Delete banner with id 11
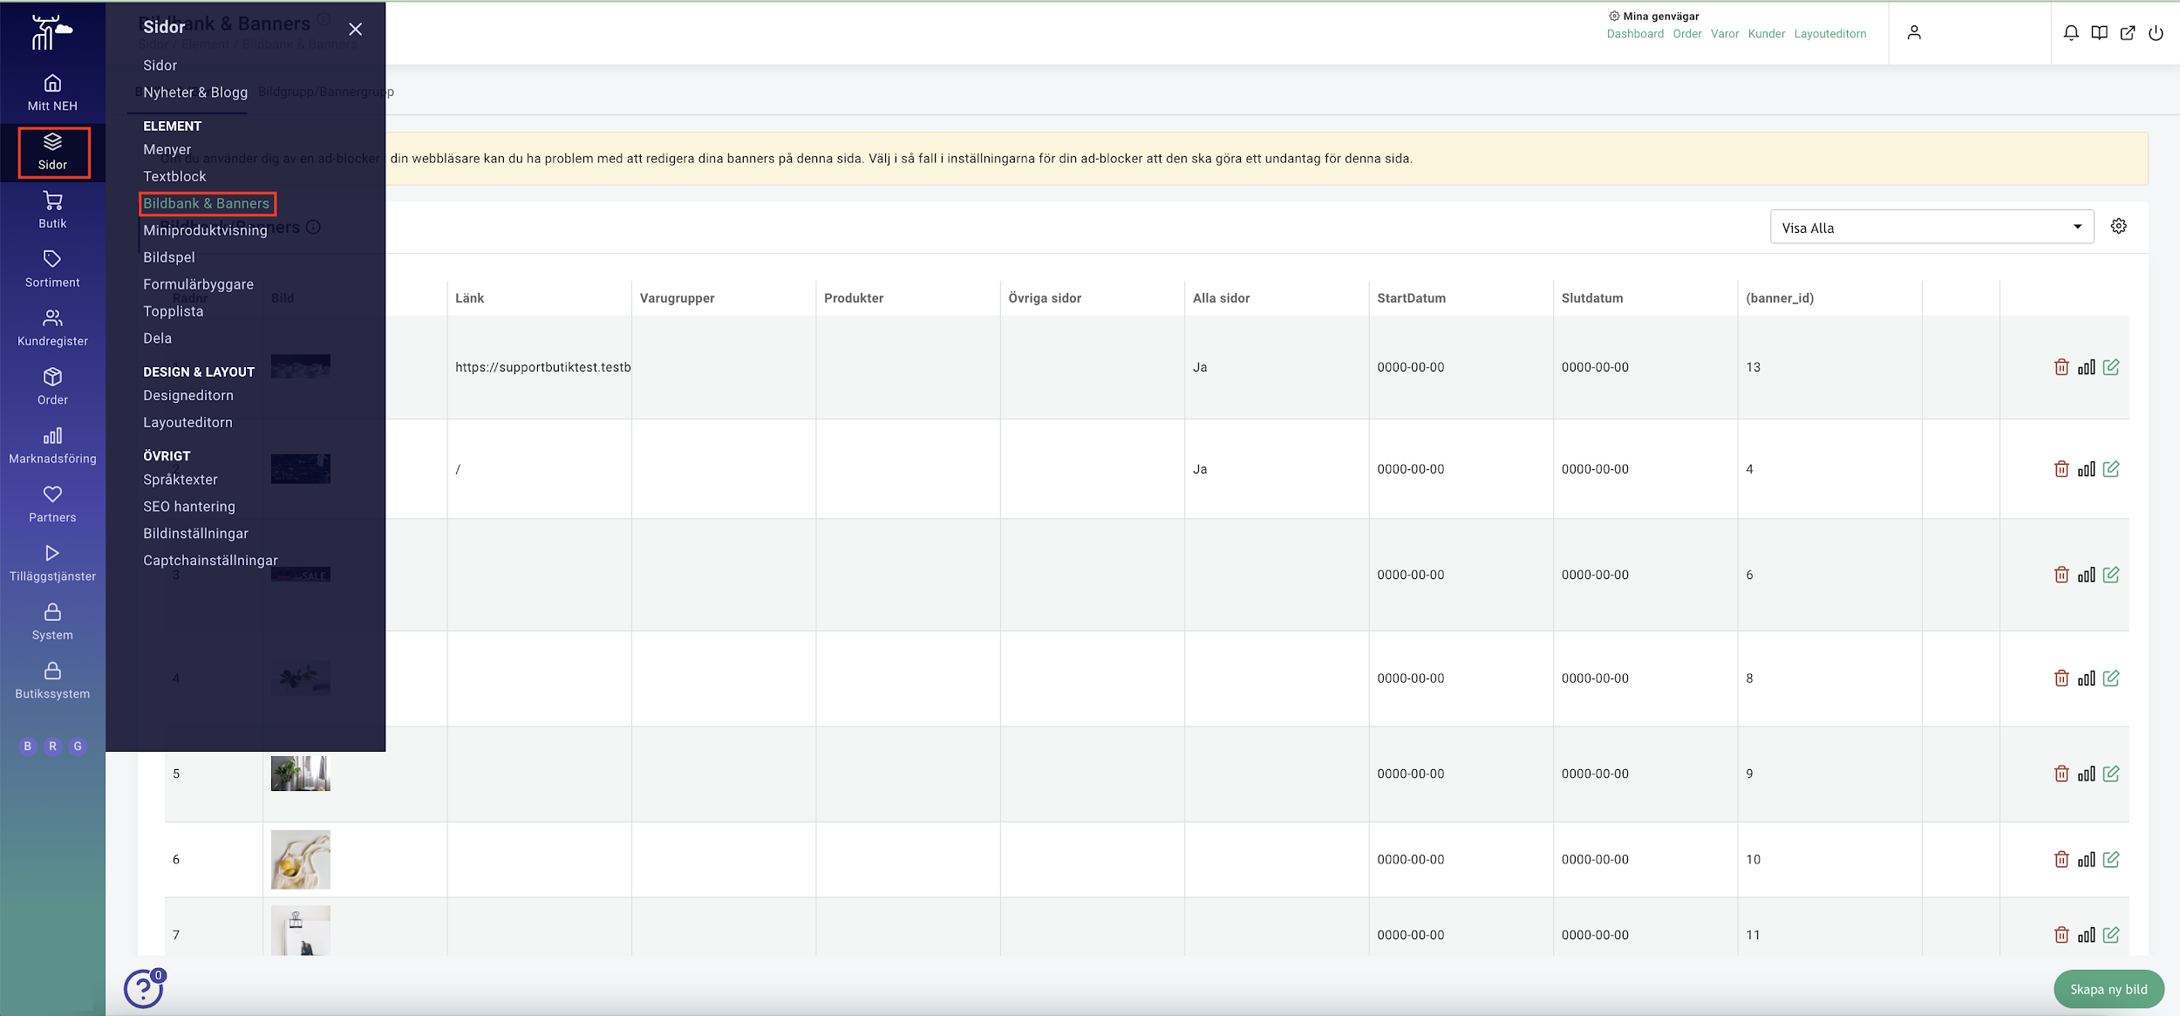The width and height of the screenshot is (2180, 1016). click(2061, 935)
